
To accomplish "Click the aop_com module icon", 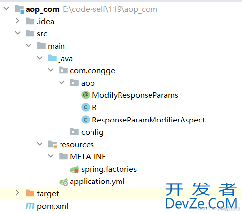I will pos(19,9).
